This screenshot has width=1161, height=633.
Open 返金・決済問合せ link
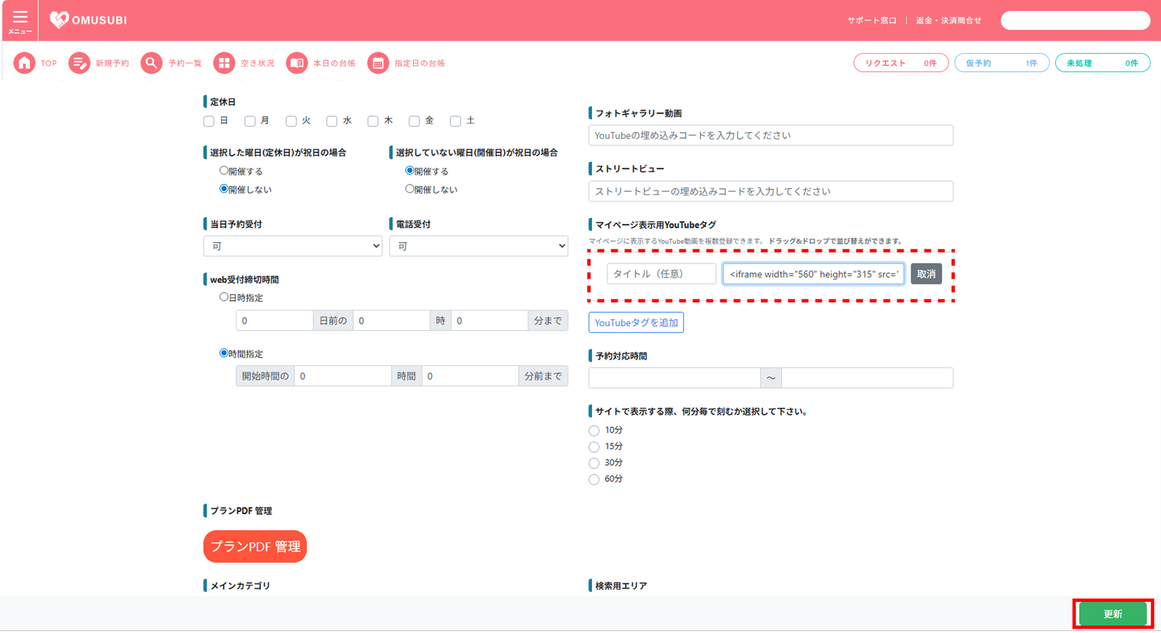[x=948, y=20]
